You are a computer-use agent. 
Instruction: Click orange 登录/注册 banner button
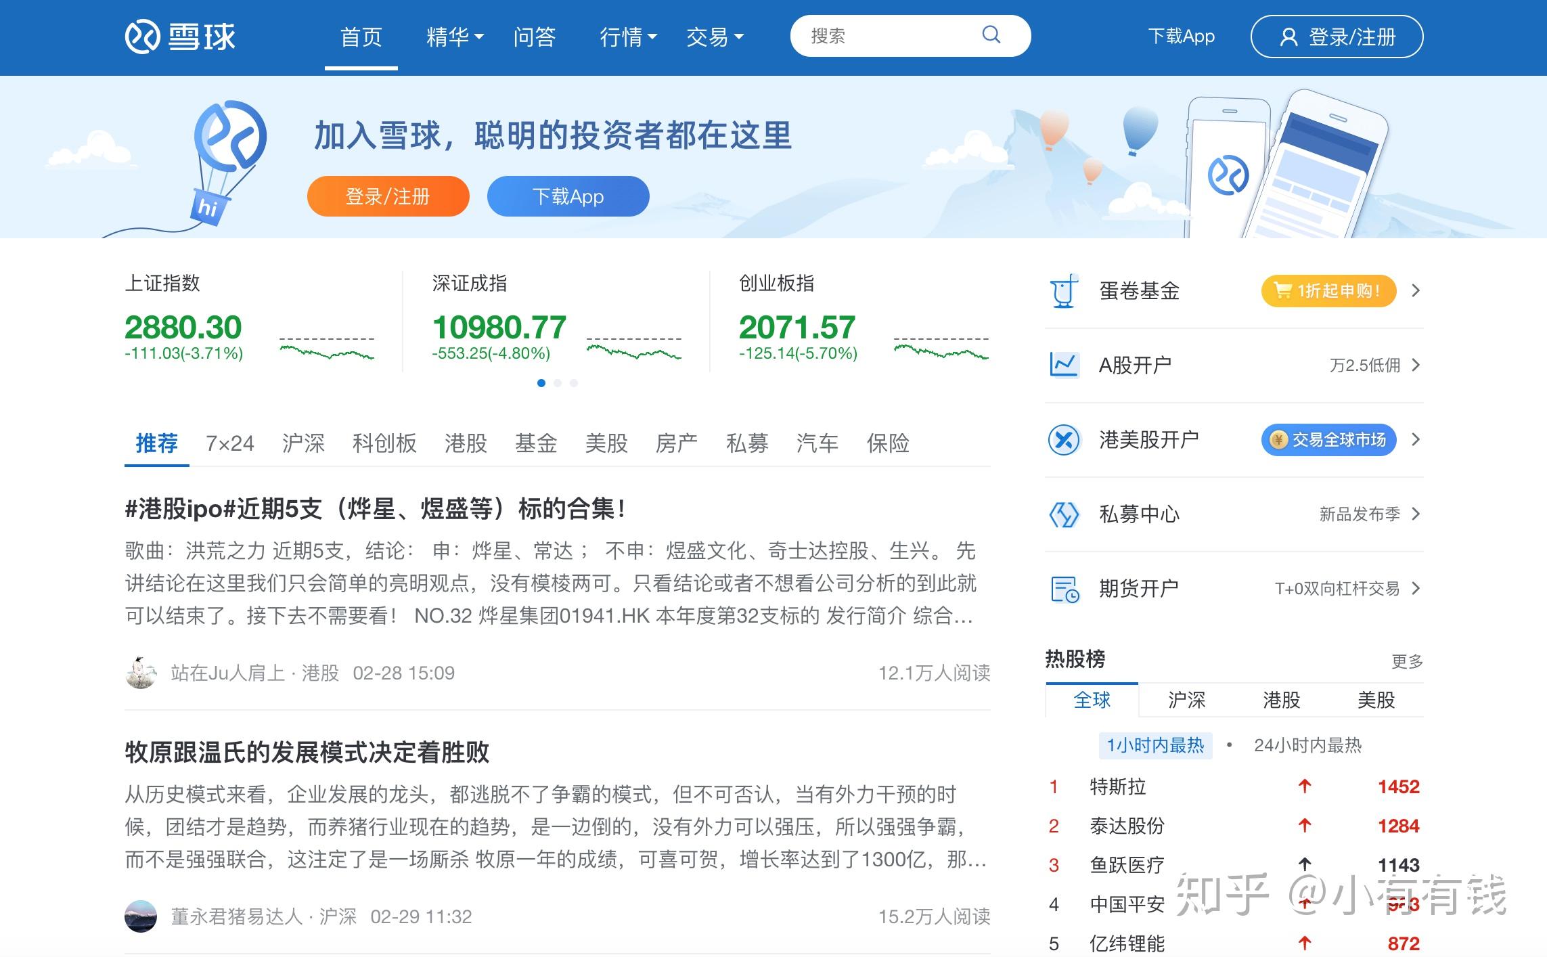[388, 196]
